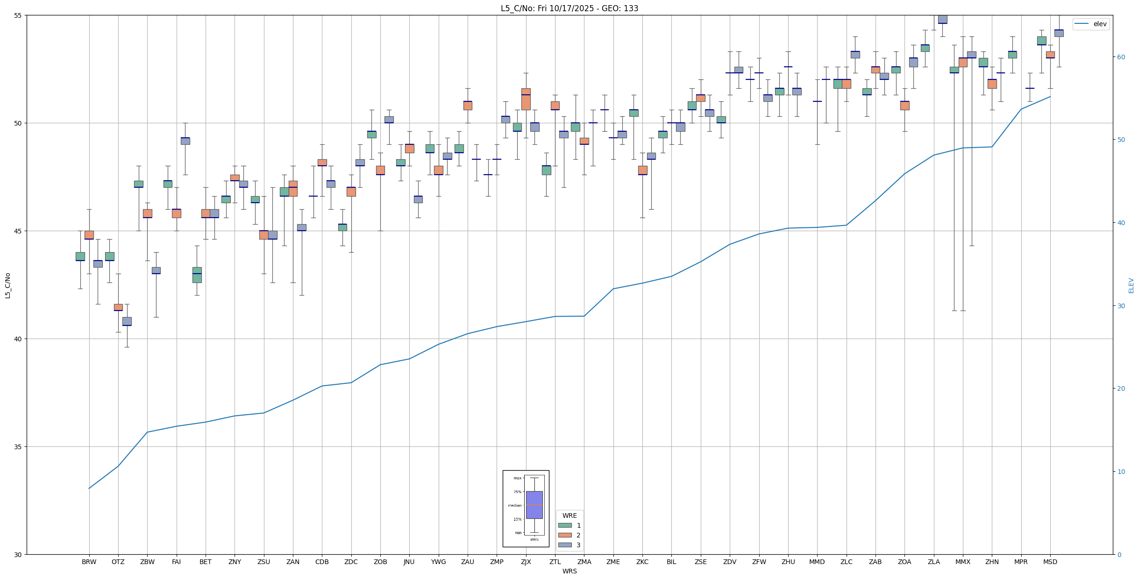Click the L5_C/No left axis label
Viewport: 1139px width, 579px height.
7,285
